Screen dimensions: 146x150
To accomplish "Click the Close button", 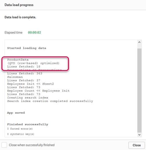I will pos(137,145).
